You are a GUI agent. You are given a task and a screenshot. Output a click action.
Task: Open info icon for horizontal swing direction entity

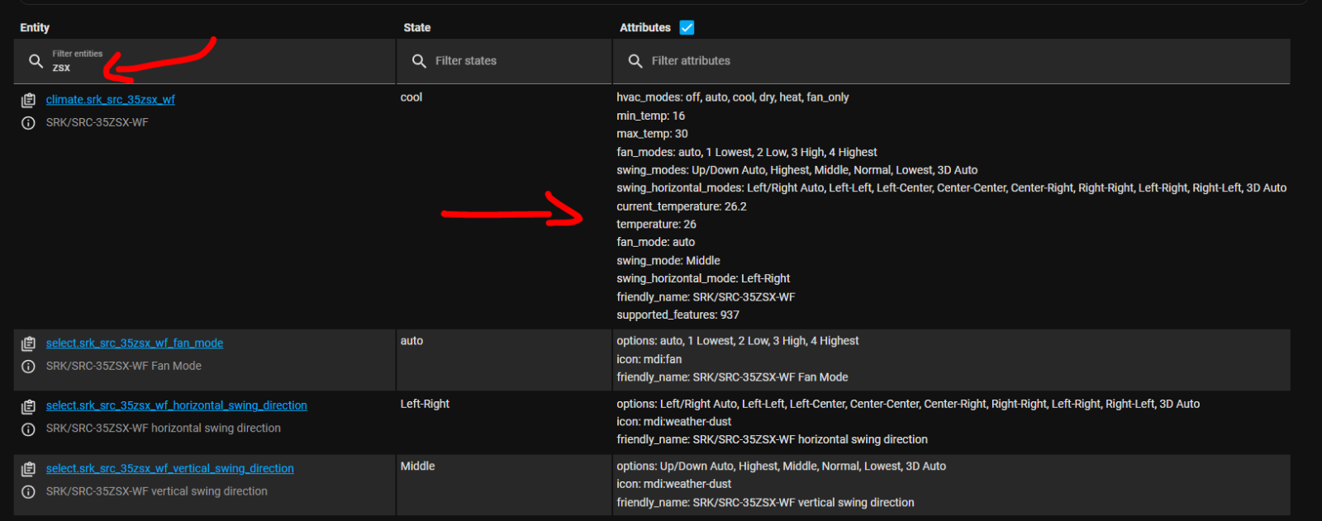click(x=28, y=429)
